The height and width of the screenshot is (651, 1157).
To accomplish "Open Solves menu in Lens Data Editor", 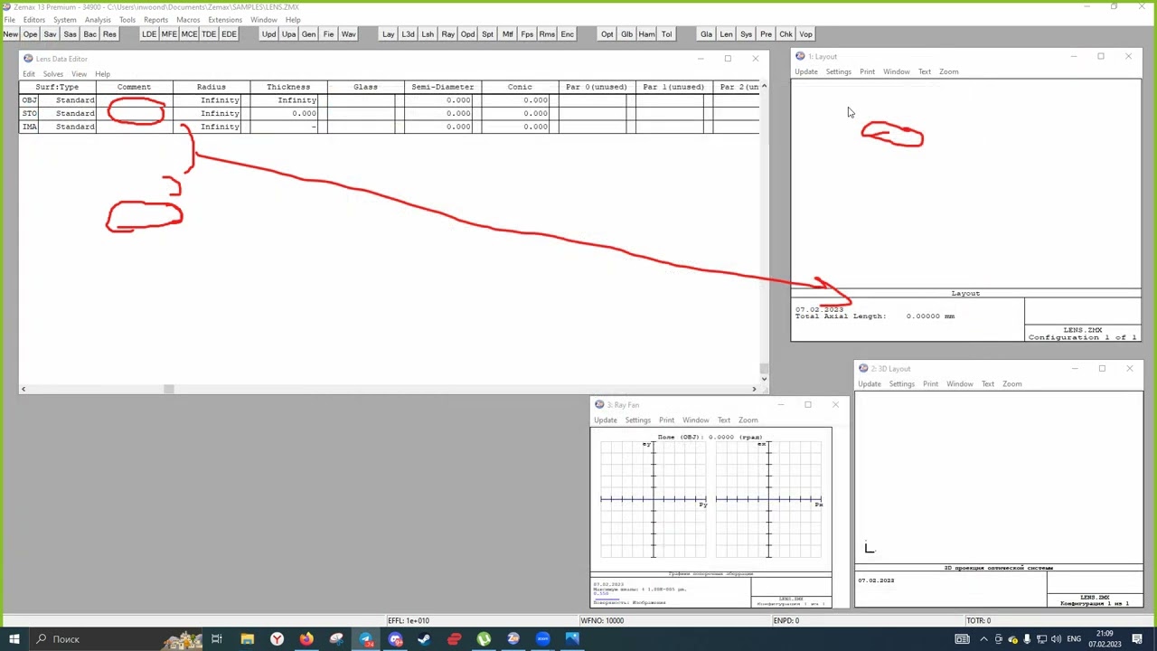I will click(x=53, y=74).
